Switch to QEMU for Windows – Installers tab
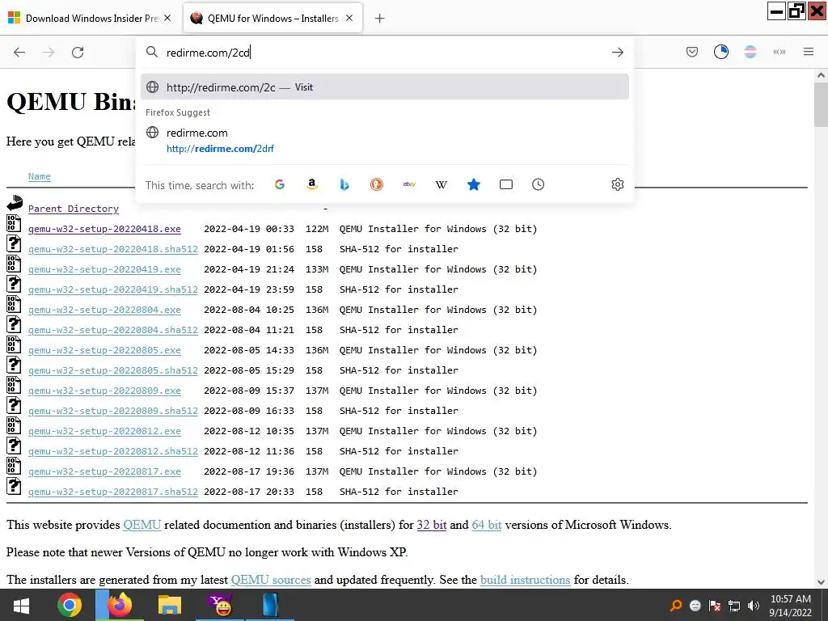Screen dimensions: 828x621 (273, 18)
